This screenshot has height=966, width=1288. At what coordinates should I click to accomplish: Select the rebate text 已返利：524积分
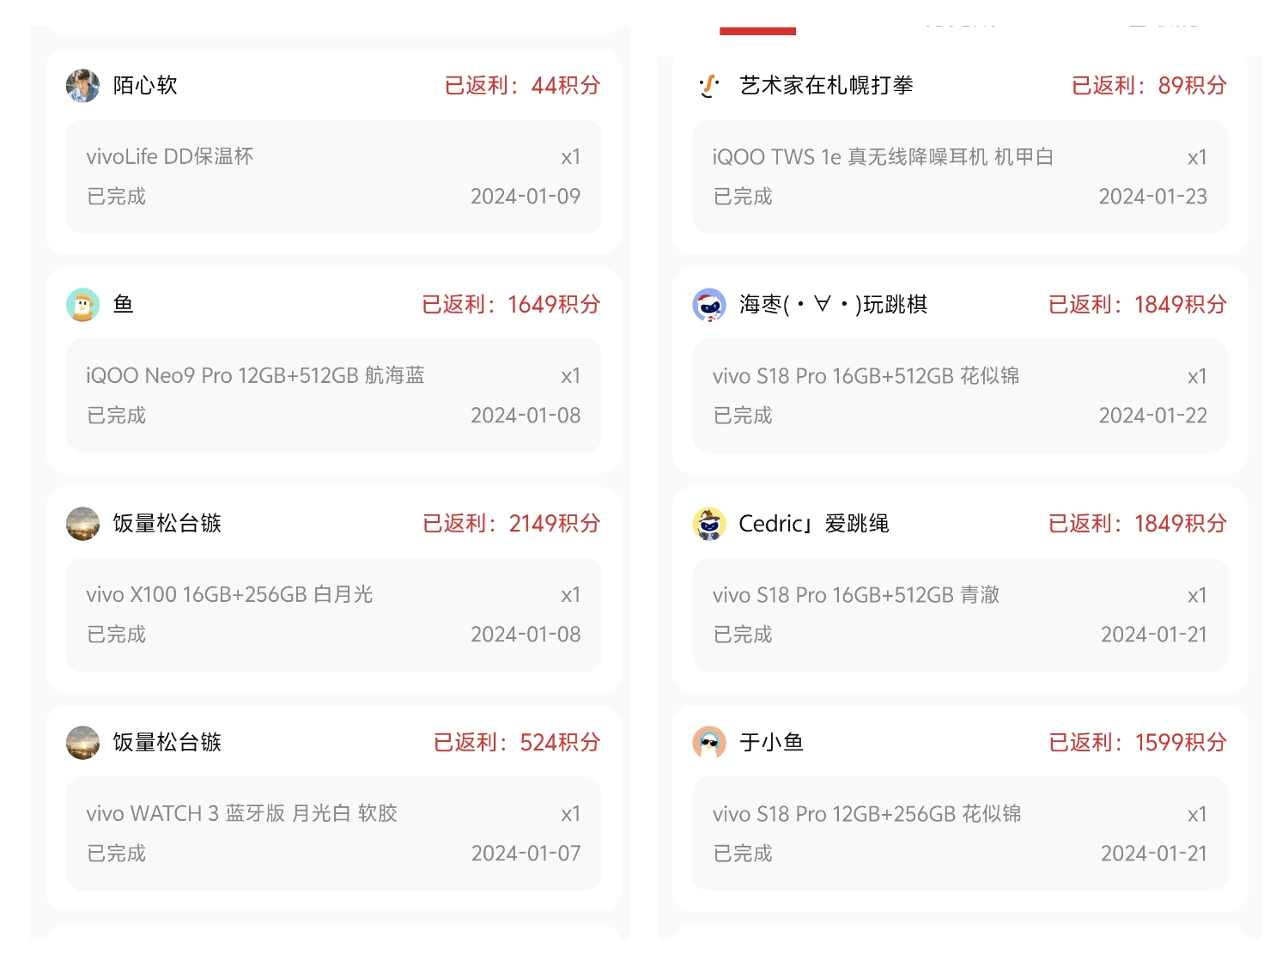click(517, 743)
